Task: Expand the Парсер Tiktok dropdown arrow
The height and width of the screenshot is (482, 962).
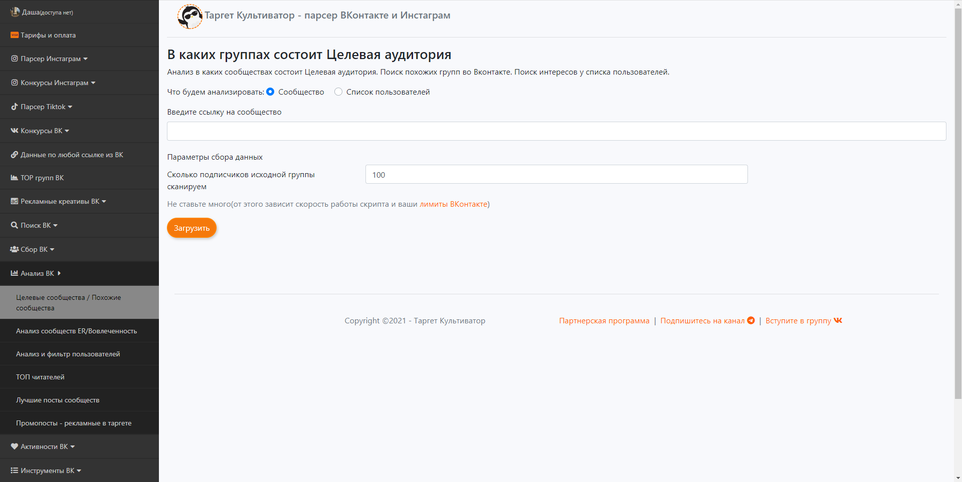Action: click(70, 107)
